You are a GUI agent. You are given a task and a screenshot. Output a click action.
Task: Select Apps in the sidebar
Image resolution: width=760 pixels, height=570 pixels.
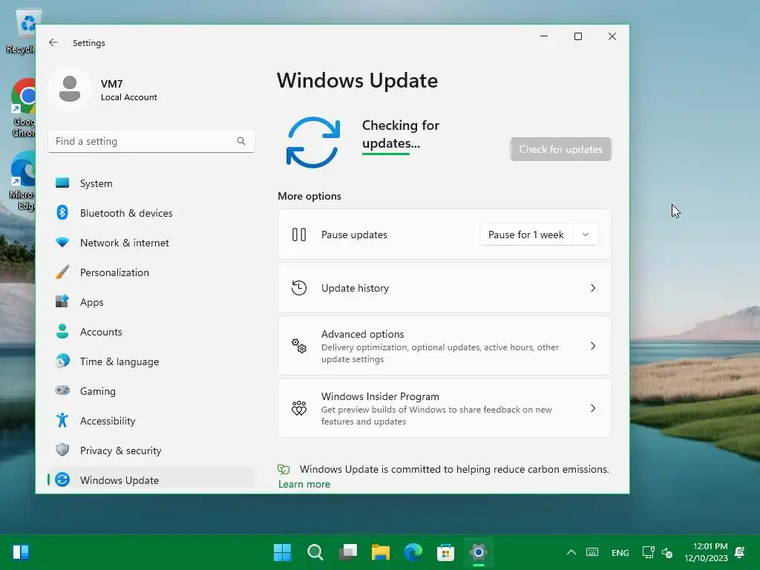pos(151,302)
